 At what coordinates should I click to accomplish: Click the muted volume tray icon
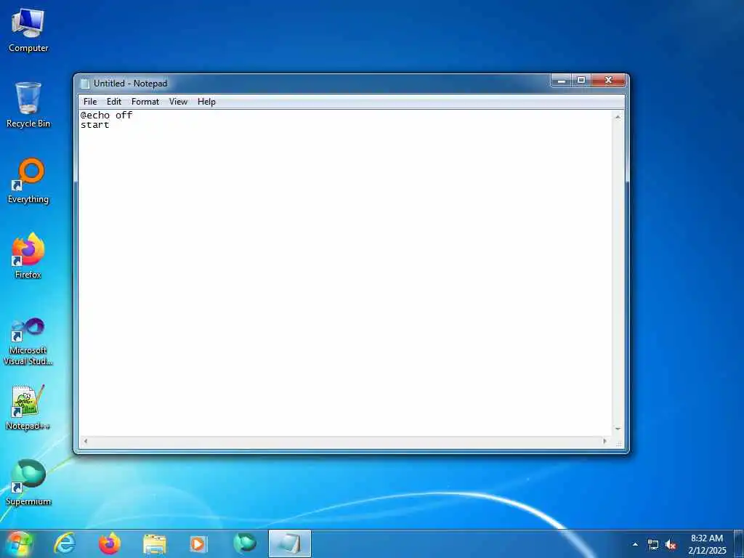(x=671, y=545)
